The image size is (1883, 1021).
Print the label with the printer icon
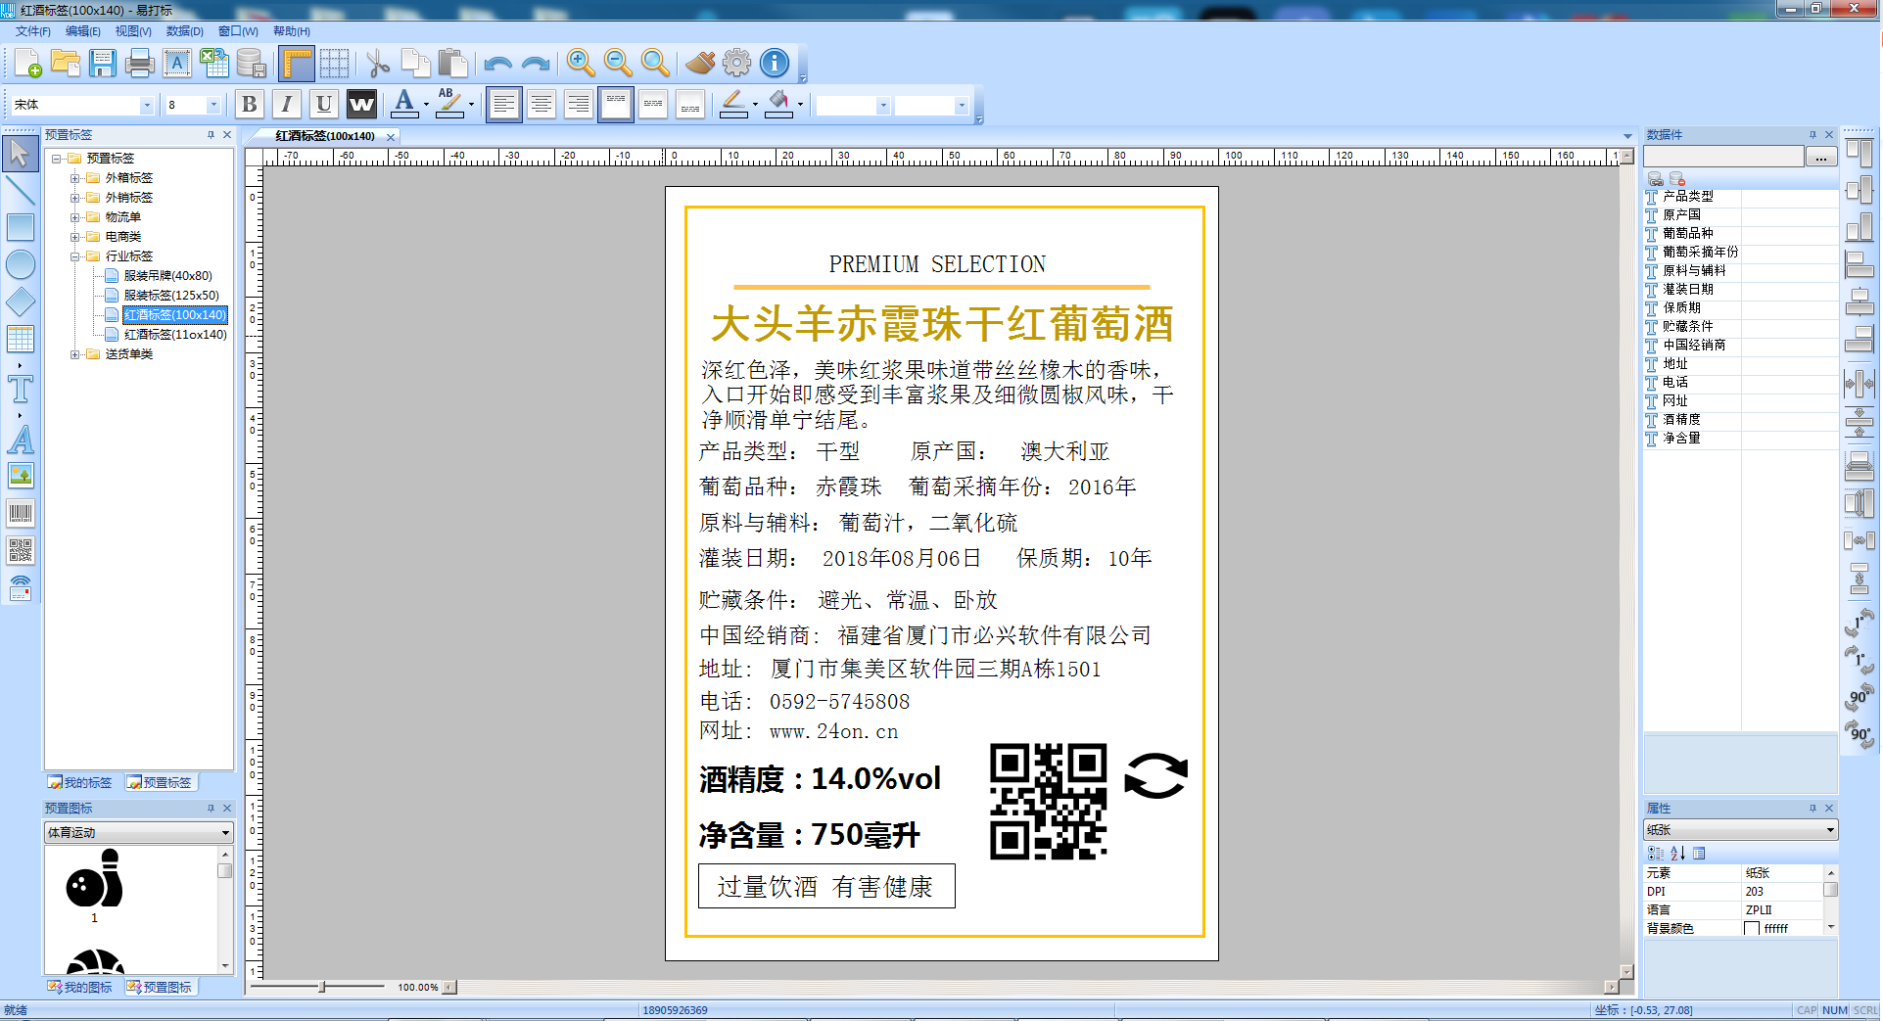(x=139, y=64)
